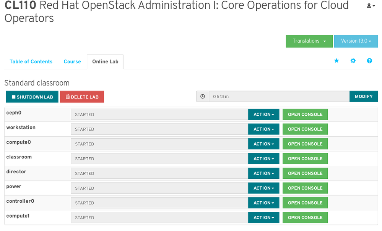Click the lab timer field showing 0 h 13 m

(x=279, y=97)
